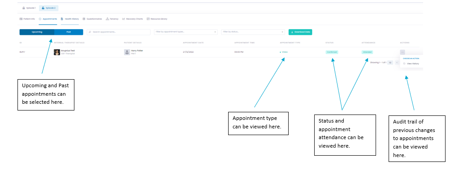Click the Health History document icon

tap(62, 19)
